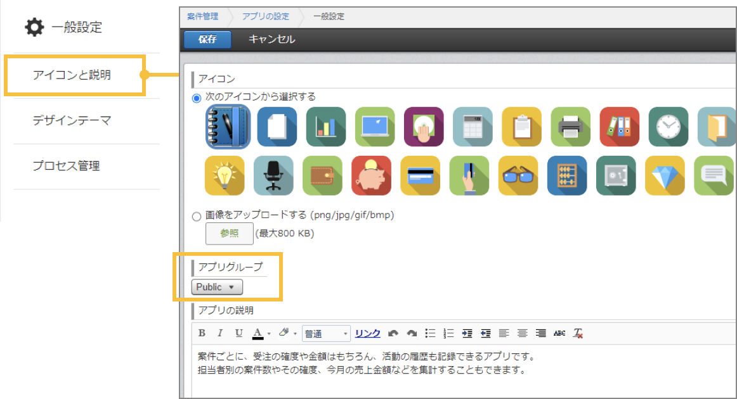
Task: Toggle underline formatting in the editor
Action: click(x=239, y=332)
